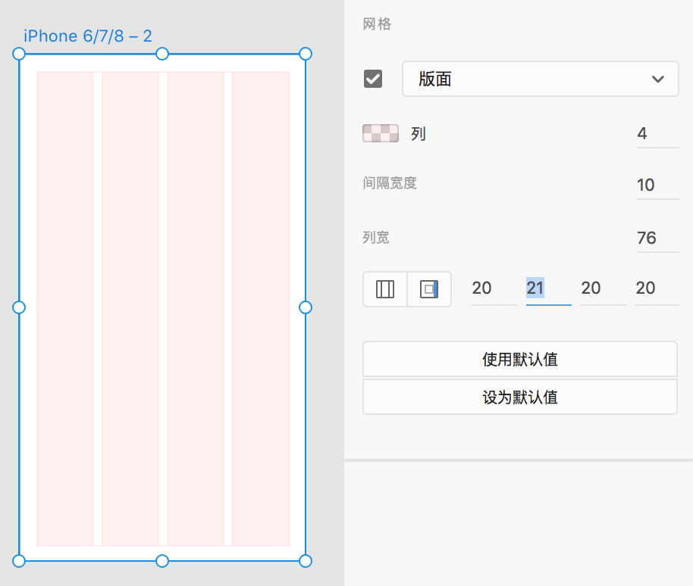The image size is (693, 586).
Task: Click the artboard's bottom-right resize handle
Action: point(306,561)
